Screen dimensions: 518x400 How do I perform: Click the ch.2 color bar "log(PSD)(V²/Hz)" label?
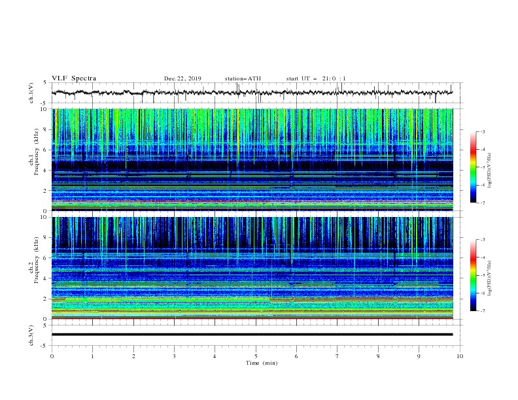click(490, 278)
